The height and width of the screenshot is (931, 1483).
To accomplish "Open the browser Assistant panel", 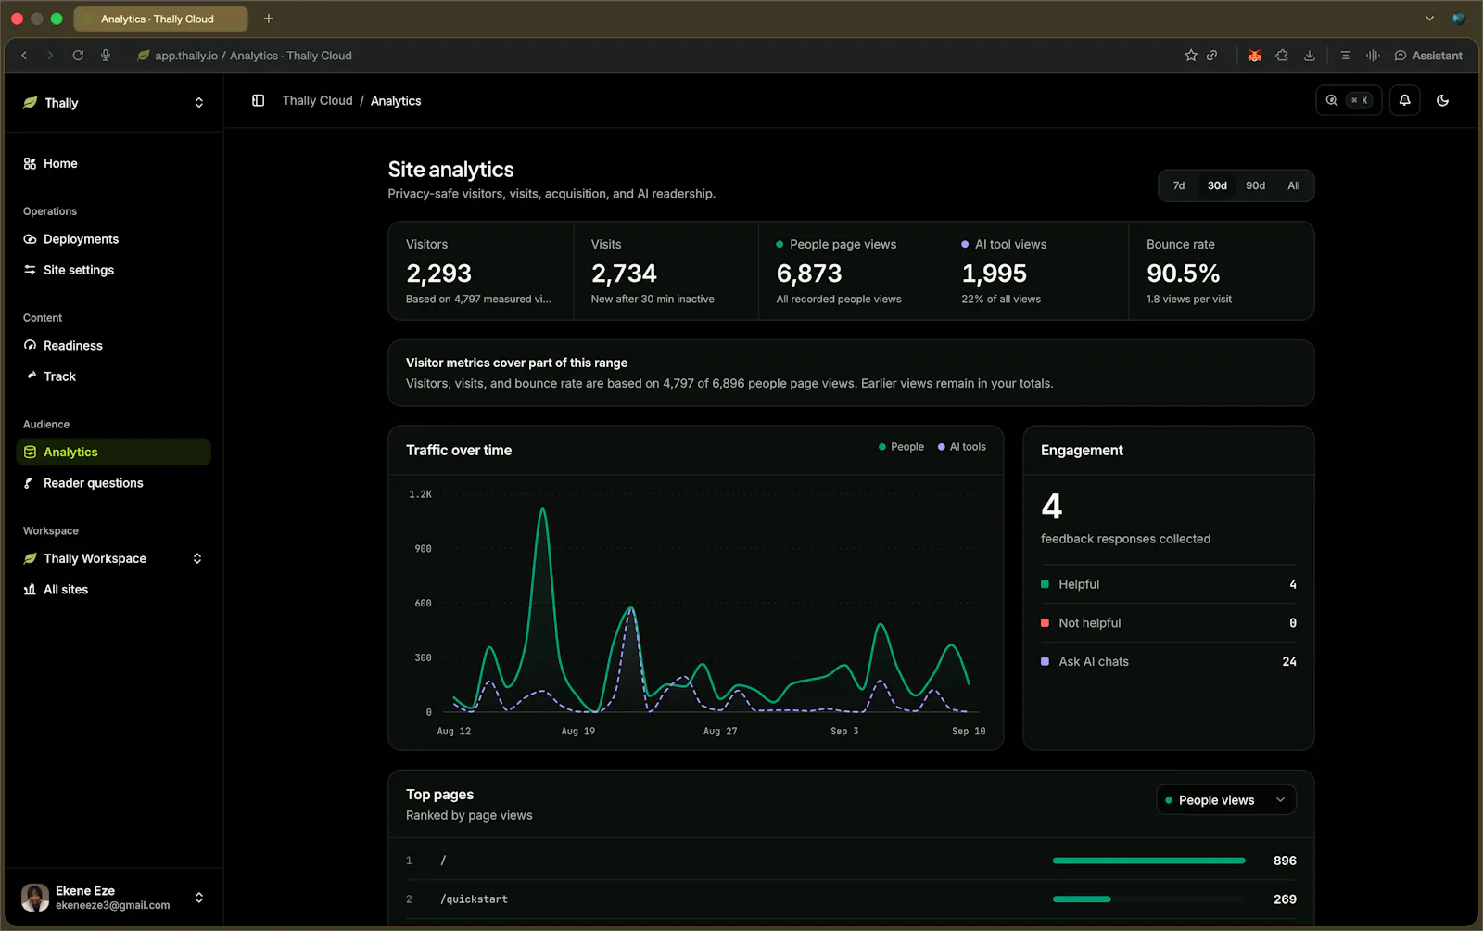I will pyautogui.click(x=1428, y=56).
